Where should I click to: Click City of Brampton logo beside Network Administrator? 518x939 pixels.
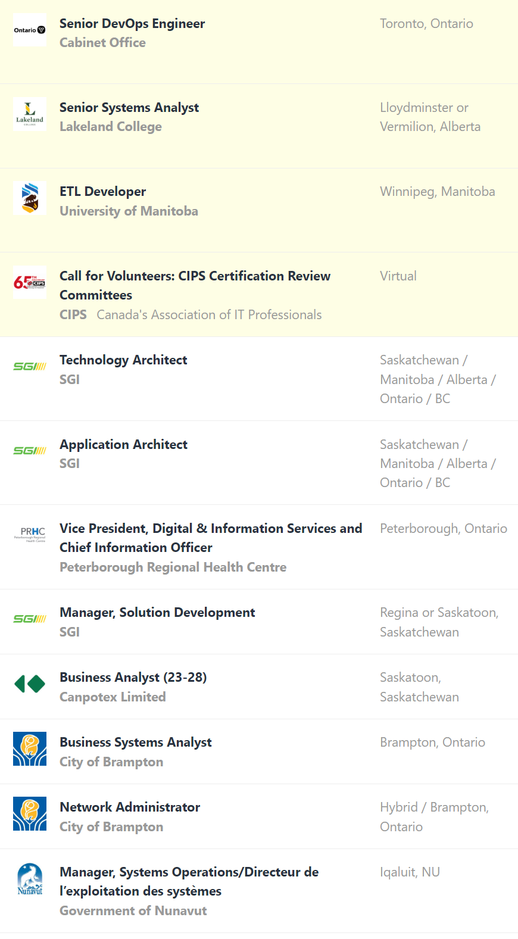pyautogui.click(x=30, y=814)
